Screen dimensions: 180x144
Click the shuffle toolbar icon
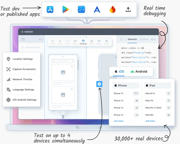point(60,41)
